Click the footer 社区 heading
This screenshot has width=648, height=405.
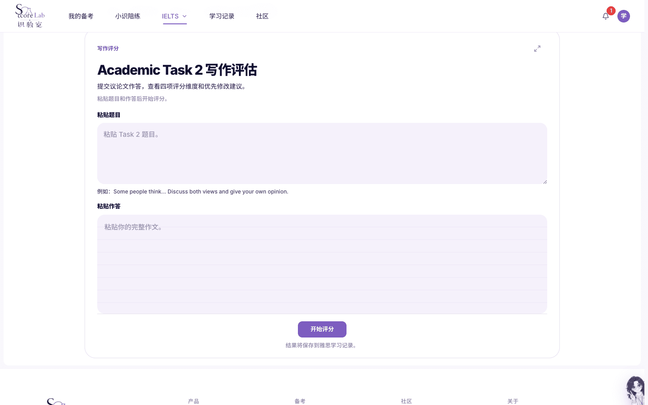click(x=406, y=401)
